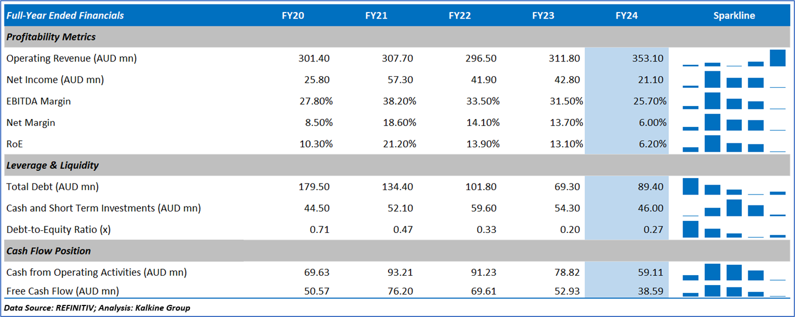Select the FY24 column header

point(626,15)
